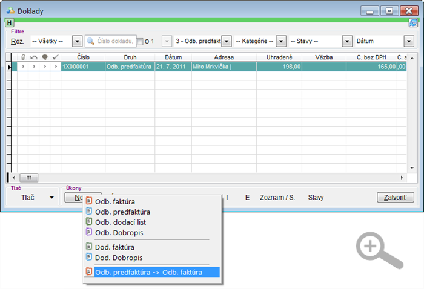Click the magnifier icon in search field
Screen dimensions: 424x289
90,41
